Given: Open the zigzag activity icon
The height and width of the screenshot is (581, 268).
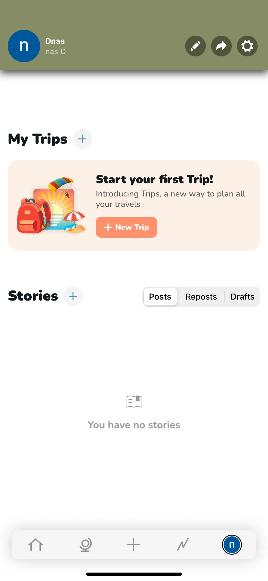Looking at the screenshot, I should point(183,545).
